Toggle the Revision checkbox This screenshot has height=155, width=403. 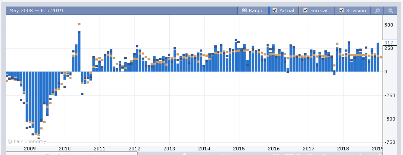(x=341, y=10)
